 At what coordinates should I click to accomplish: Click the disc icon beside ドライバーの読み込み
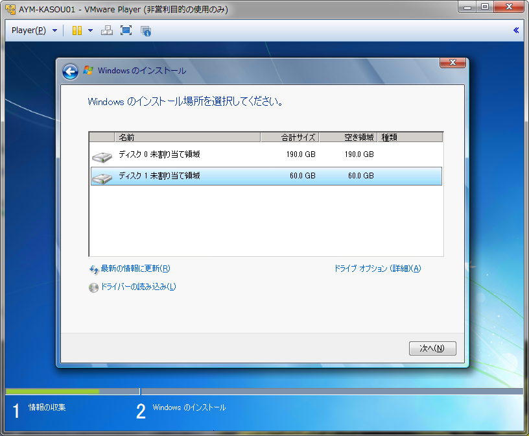93,287
